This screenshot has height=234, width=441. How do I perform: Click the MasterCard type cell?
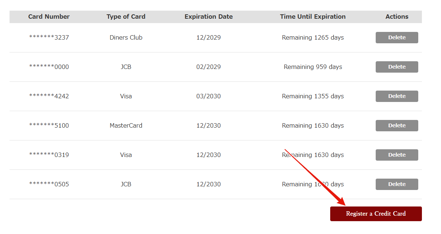click(x=126, y=125)
